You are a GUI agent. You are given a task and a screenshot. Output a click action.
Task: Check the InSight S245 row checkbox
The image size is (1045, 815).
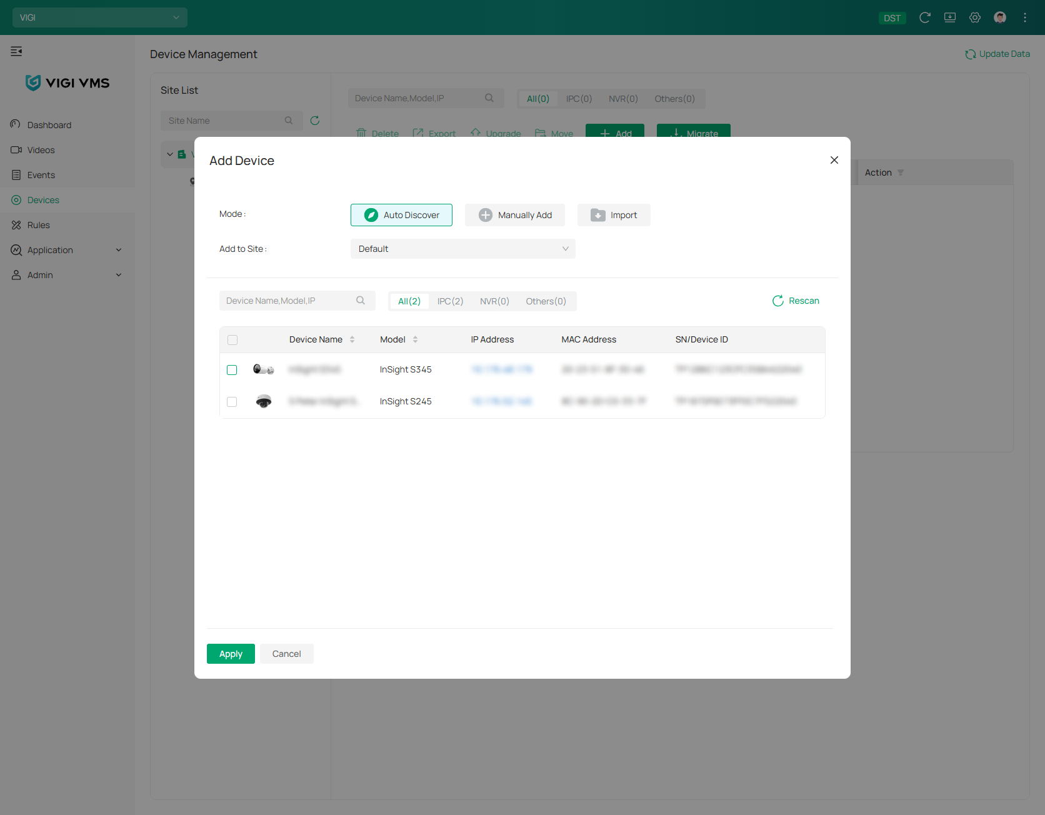click(232, 402)
